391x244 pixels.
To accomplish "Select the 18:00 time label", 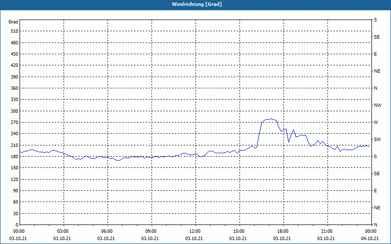I will pyautogui.click(x=283, y=231).
